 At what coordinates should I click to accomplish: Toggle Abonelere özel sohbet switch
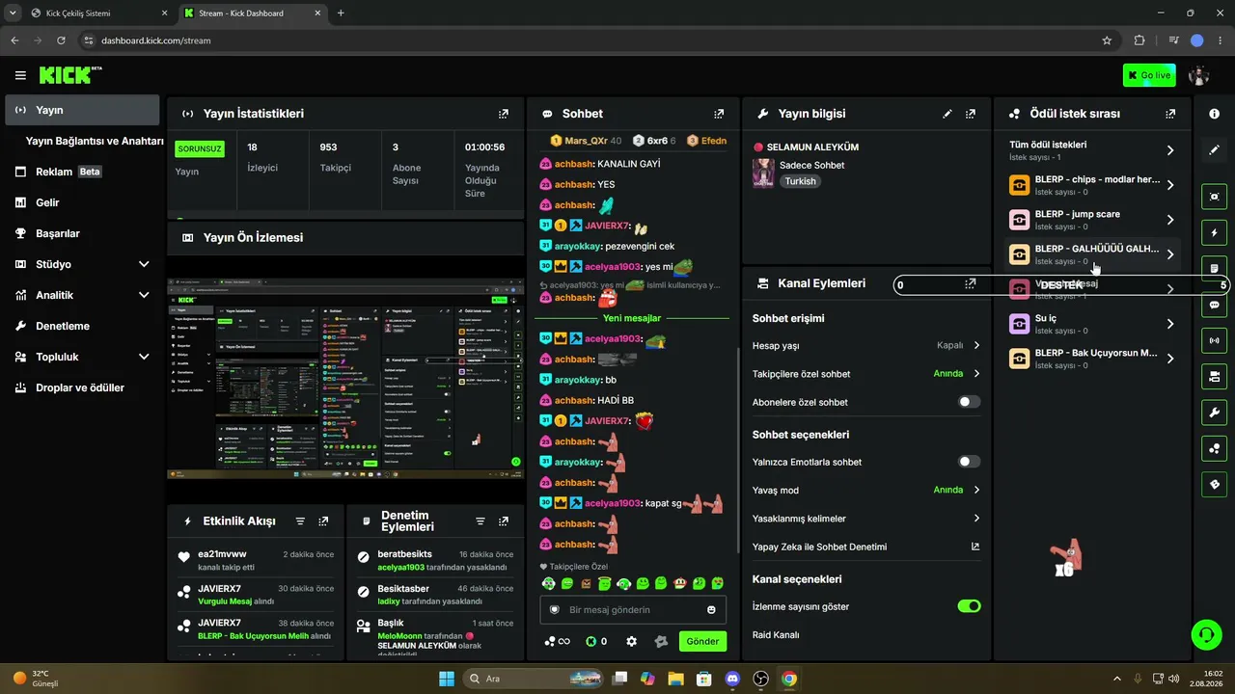coord(969,402)
